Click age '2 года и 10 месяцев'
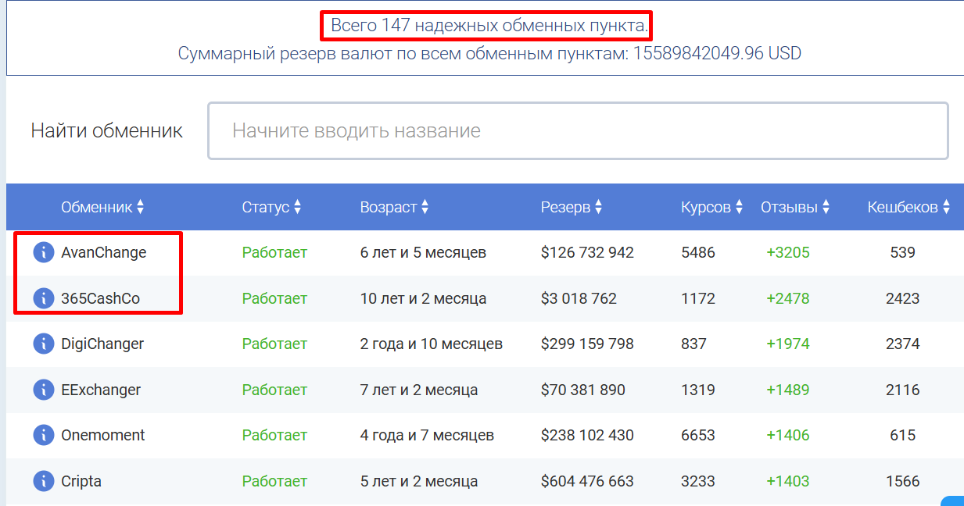The height and width of the screenshot is (506, 964). point(432,344)
